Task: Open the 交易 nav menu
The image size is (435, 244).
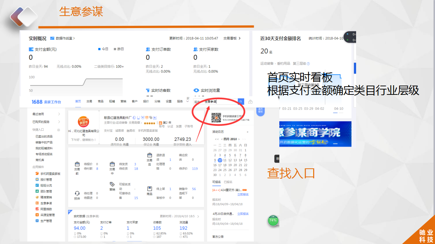Action: pos(89,102)
